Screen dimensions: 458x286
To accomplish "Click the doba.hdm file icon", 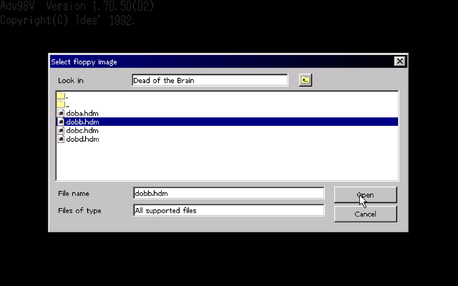I will [x=61, y=113].
